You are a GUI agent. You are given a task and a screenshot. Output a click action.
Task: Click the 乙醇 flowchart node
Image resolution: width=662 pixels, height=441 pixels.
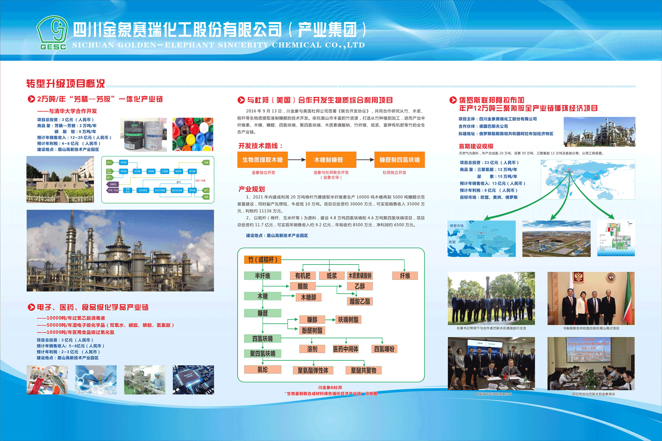click(x=360, y=286)
